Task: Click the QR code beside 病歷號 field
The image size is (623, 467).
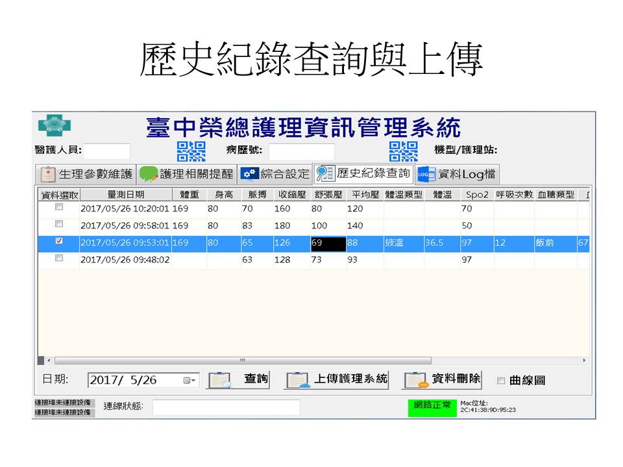Action: click(x=403, y=151)
